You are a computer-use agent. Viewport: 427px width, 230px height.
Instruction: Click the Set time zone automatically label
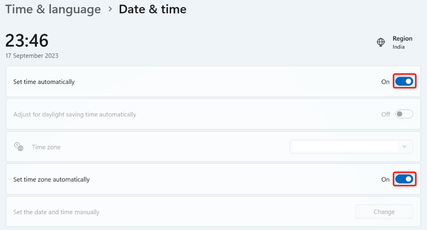[51, 180]
